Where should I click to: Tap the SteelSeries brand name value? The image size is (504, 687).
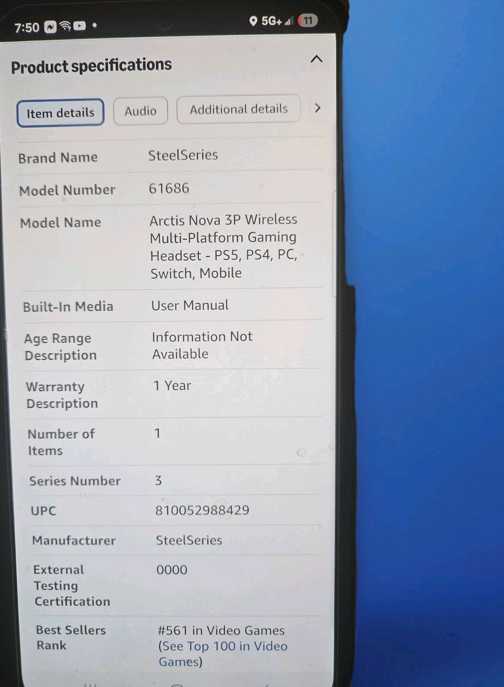coord(183,155)
